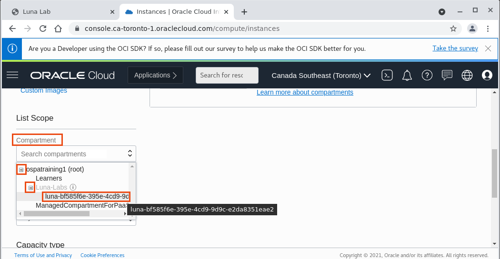Open the notifications bell
This screenshot has width=500, height=259.
(x=407, y=76)
